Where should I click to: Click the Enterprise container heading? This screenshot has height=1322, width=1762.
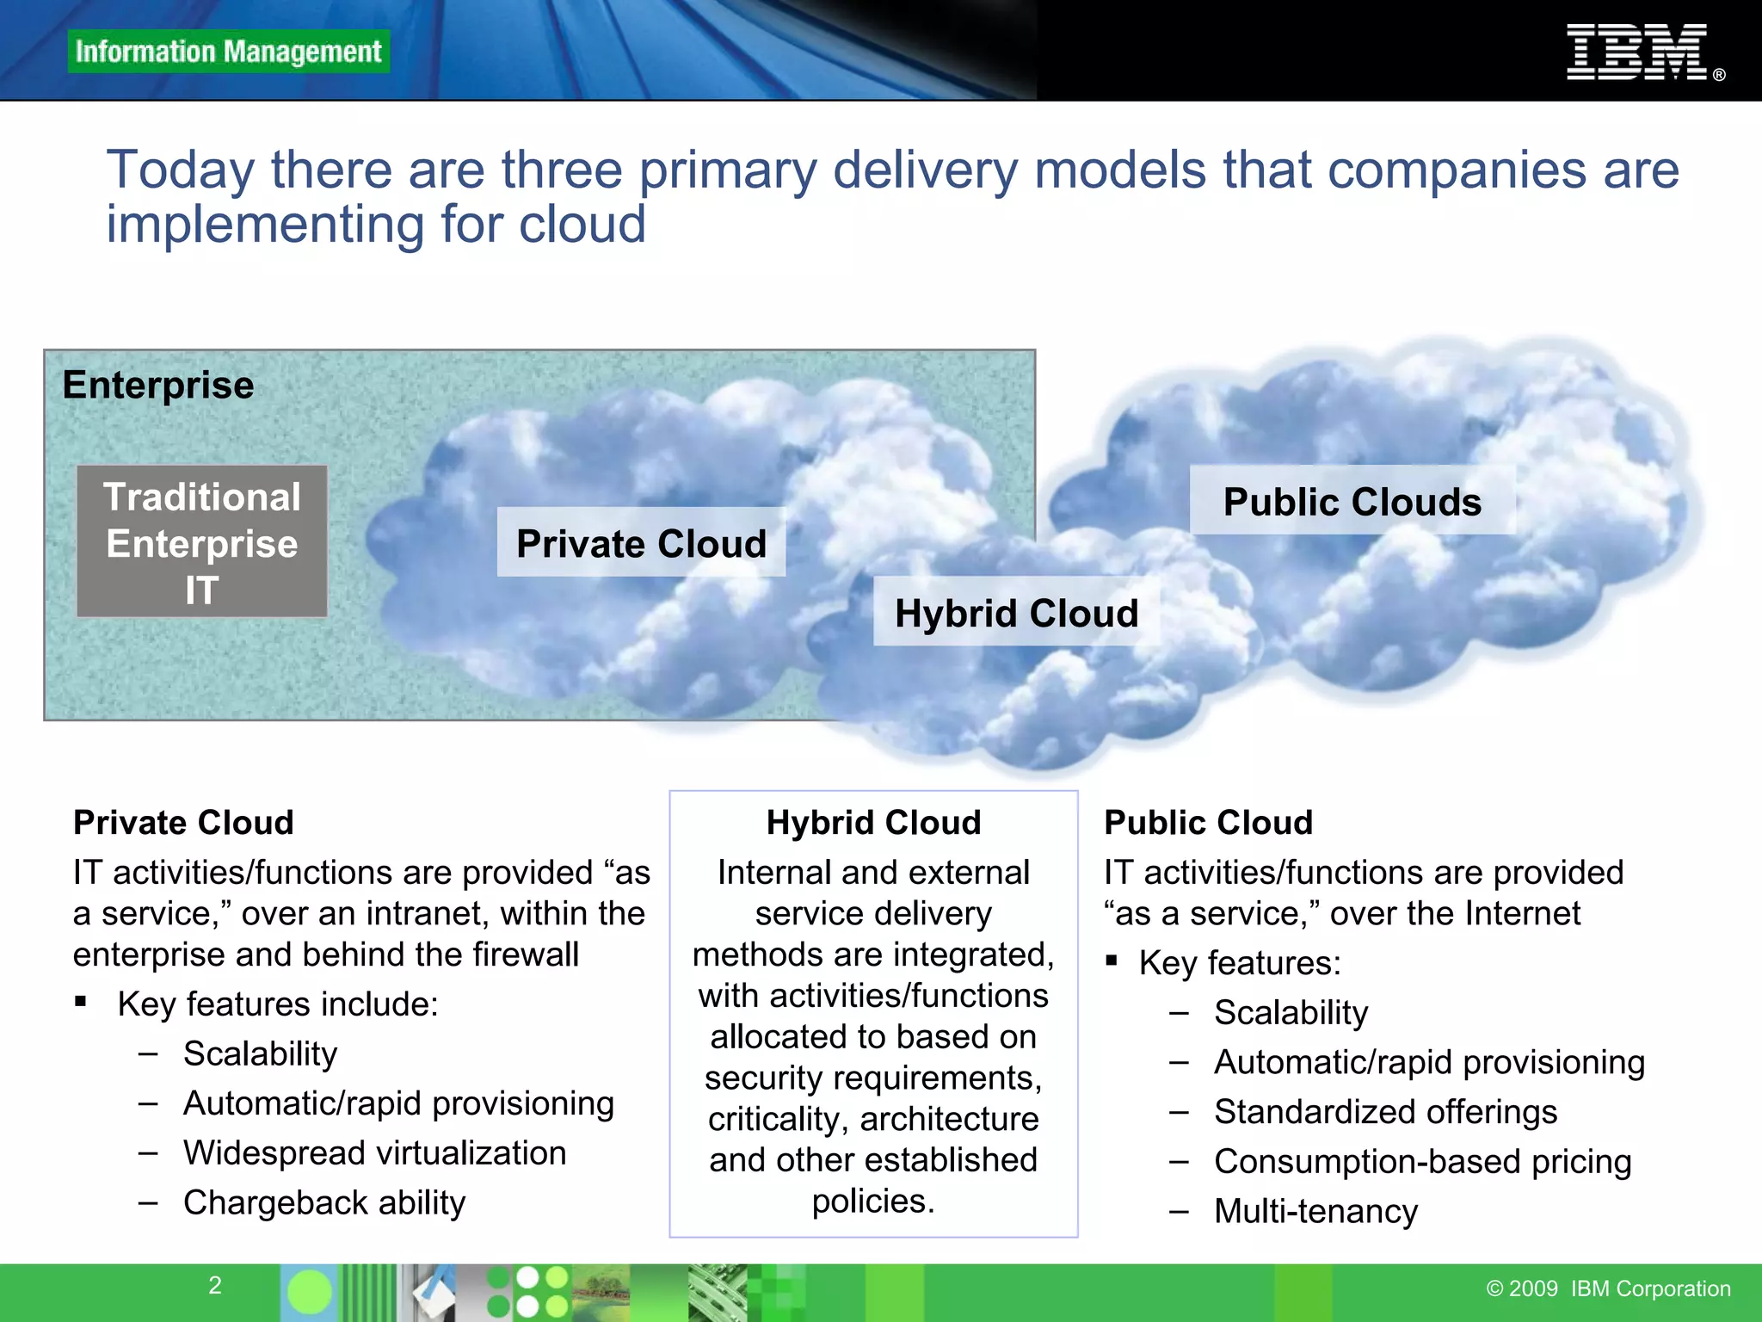[x=158, y=385]
